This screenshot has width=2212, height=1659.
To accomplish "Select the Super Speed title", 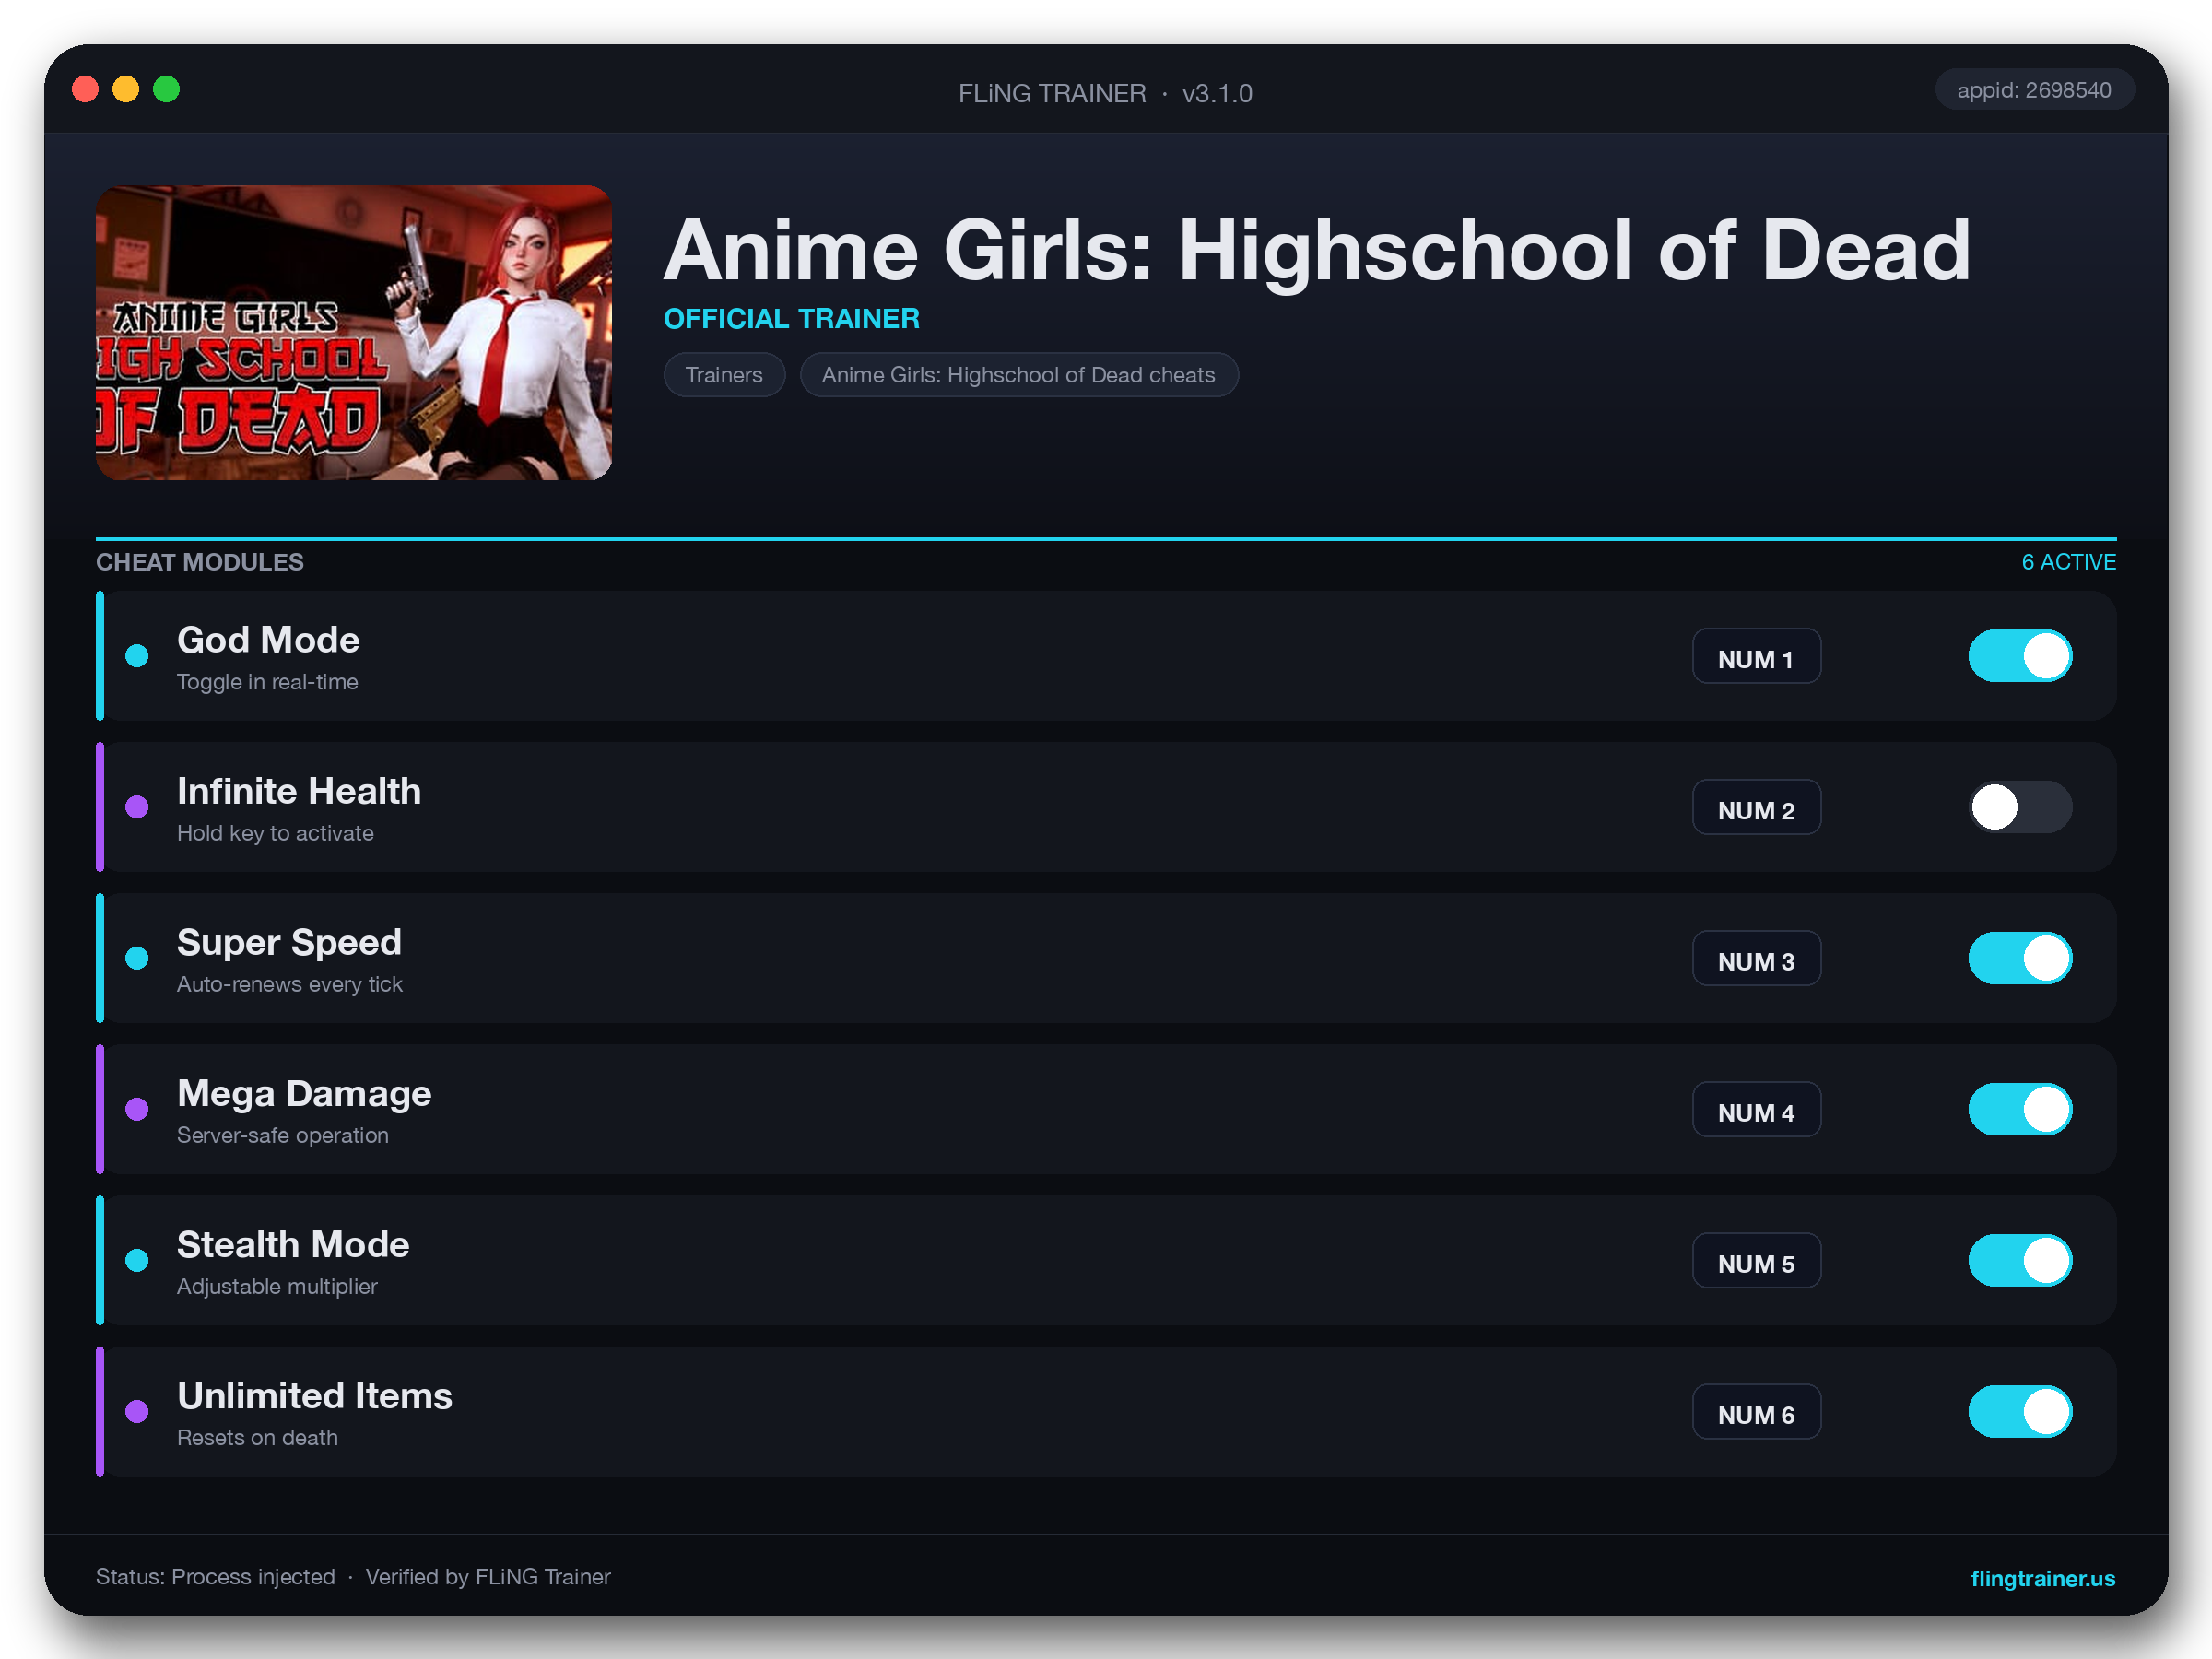I will (x=289, y=942).
